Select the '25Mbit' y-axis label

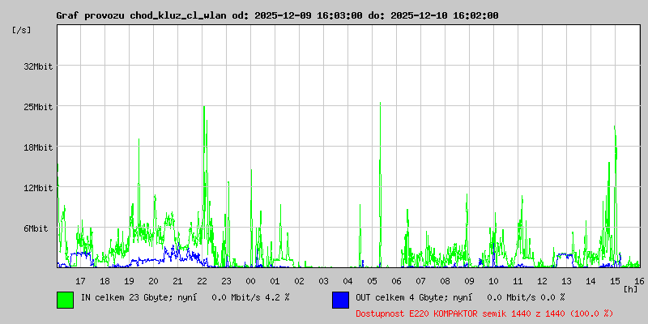point(38,107)
